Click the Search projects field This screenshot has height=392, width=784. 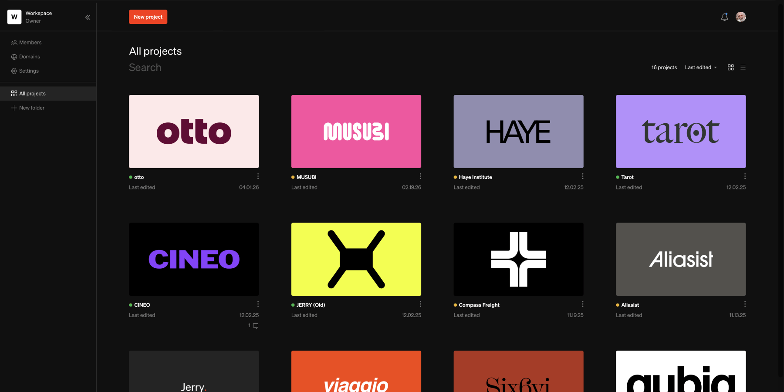pos(145,68)
